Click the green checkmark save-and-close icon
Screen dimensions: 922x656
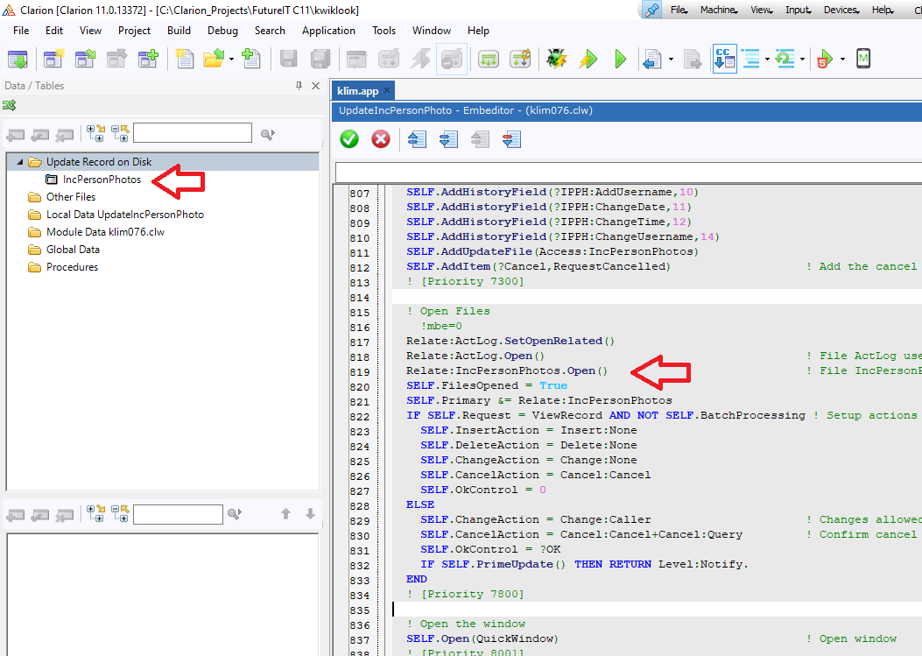click(x=349, y=139)
